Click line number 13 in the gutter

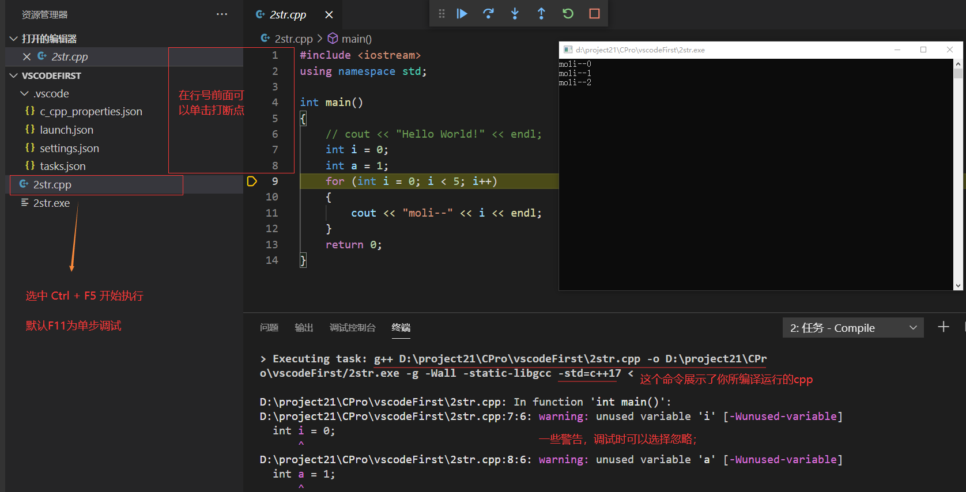coord(272,244)
